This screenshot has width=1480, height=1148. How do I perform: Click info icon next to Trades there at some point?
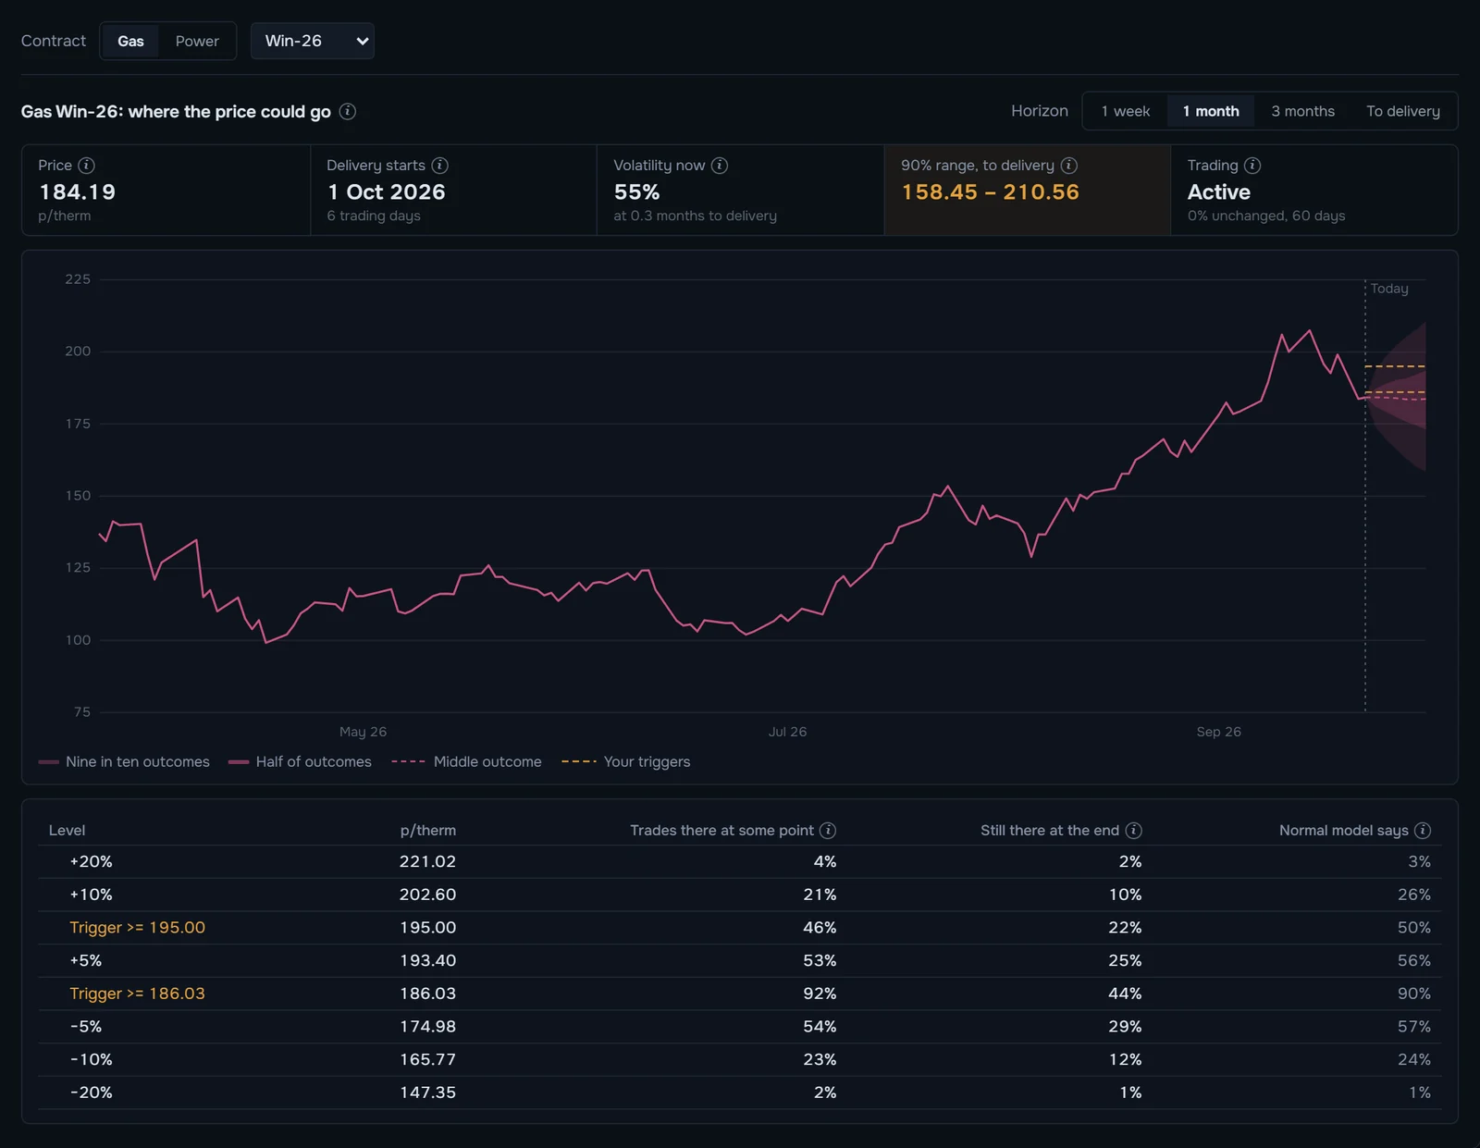click(x=828, y=831)
